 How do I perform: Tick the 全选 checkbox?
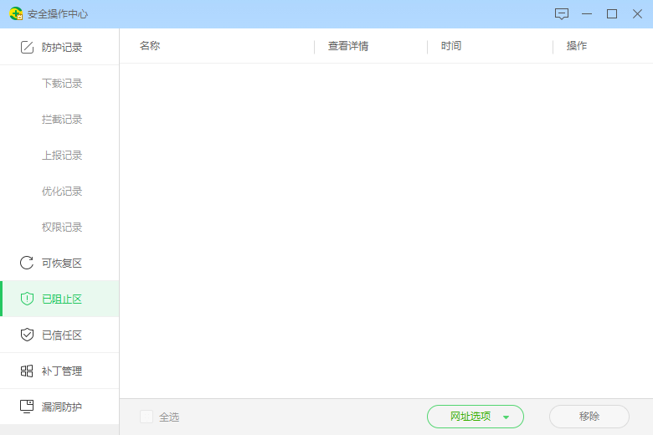(x=147, y=417)
